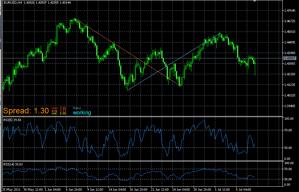Click the 1.39405 price axis label

290,106
